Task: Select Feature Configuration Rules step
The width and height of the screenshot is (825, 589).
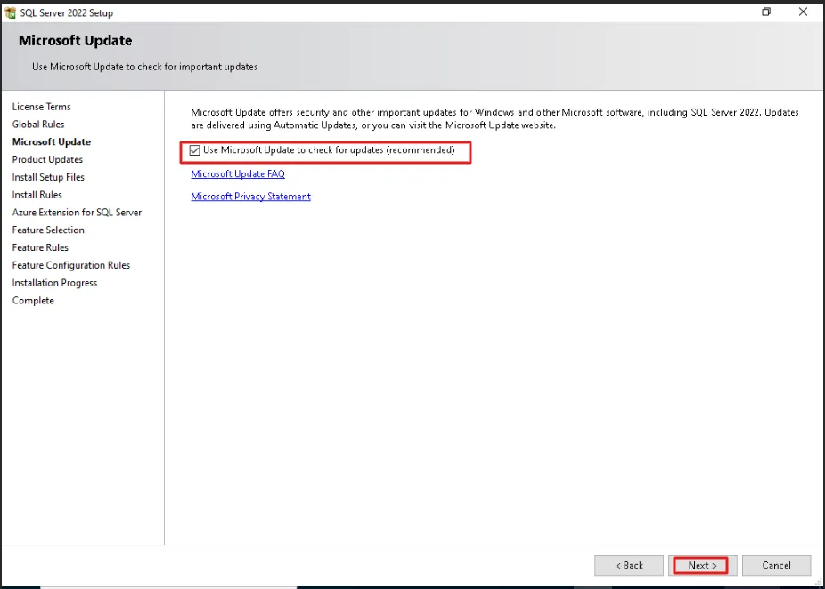Action: tap(71, 265)
